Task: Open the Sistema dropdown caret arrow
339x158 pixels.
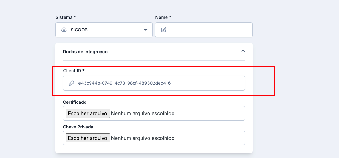Action: click(146, 30)
